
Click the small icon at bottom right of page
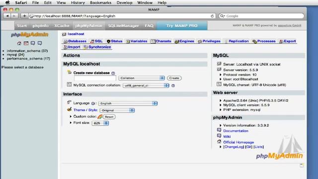point(302,165)
